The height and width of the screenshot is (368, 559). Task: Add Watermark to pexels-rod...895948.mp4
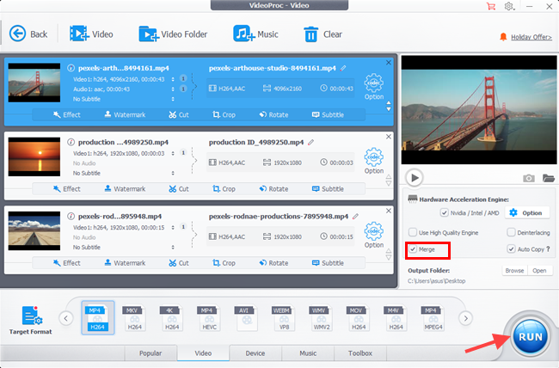pos(125,263)
